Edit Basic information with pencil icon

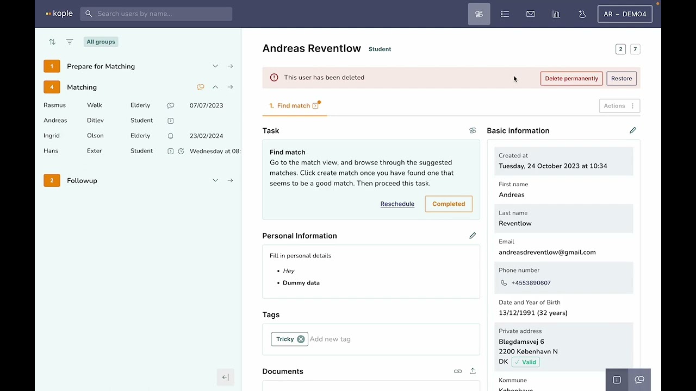[x=633, y=130]
